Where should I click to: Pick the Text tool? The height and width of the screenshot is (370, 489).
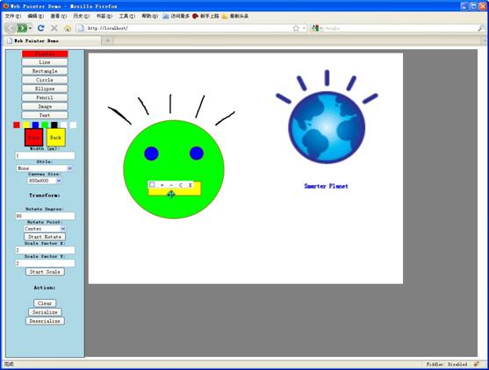[x=45, y=115]
